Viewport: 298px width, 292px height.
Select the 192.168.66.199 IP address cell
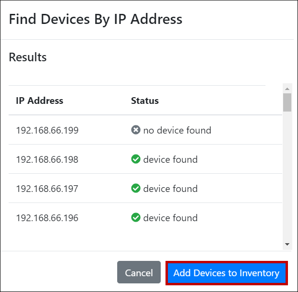pyautogui.click(x=47, y=130)
